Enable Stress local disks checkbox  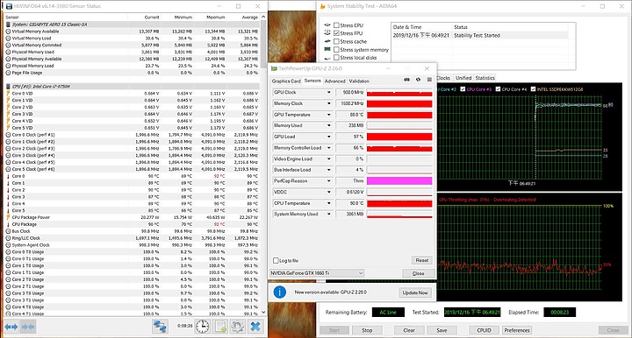click(336, 58)
